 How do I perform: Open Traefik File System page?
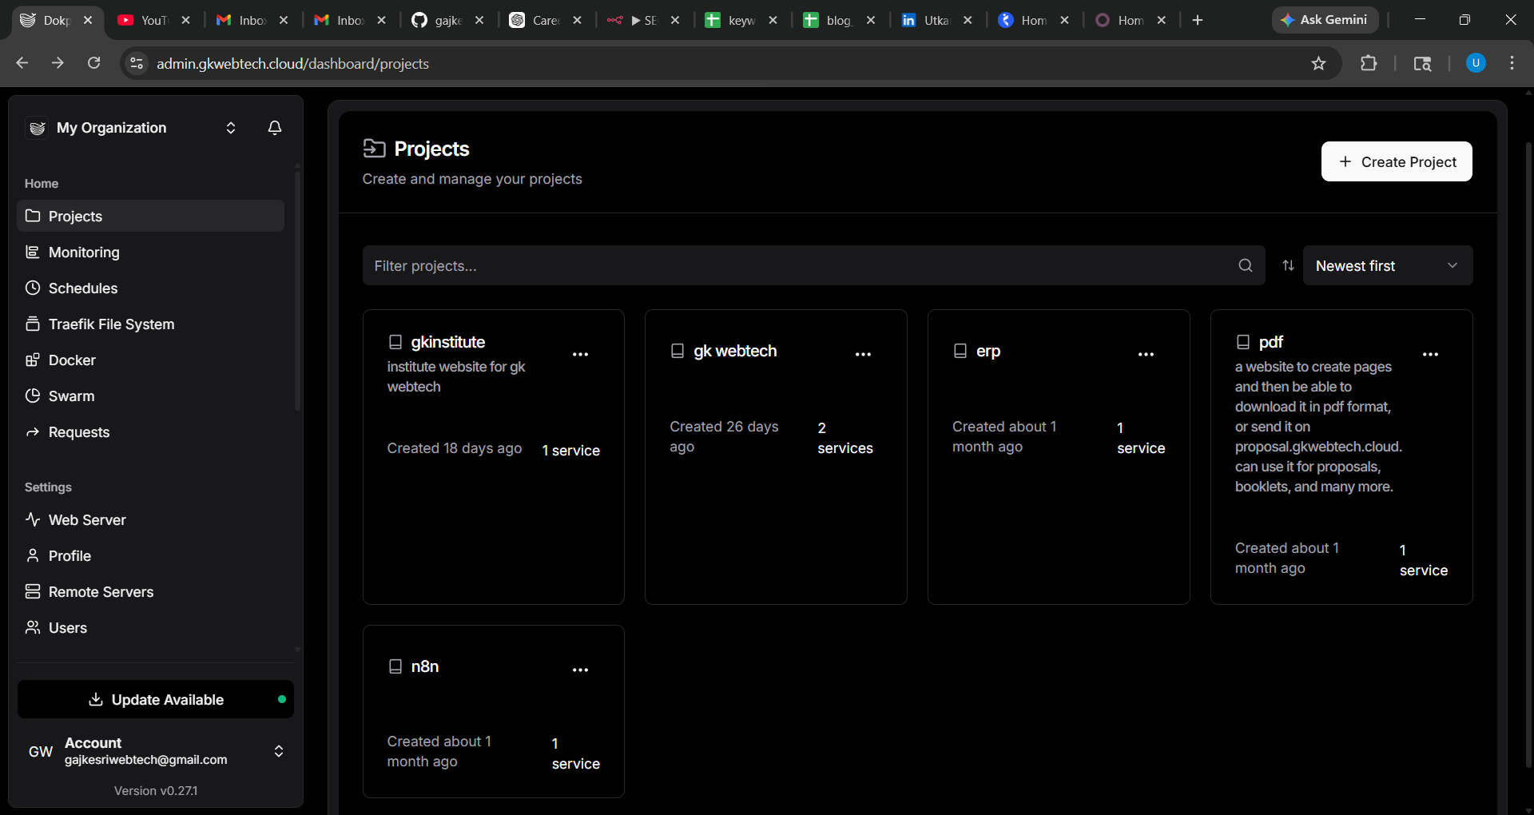pos(111,324)
